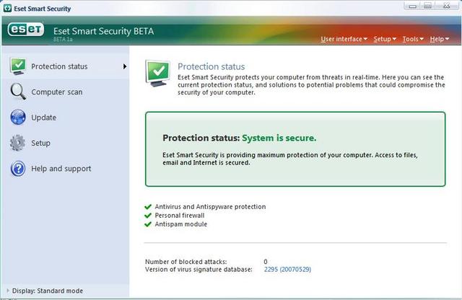Screen dimensions: 462x300
Task: Click the ESET logo in the header
Action: click(x=26, y=30)
